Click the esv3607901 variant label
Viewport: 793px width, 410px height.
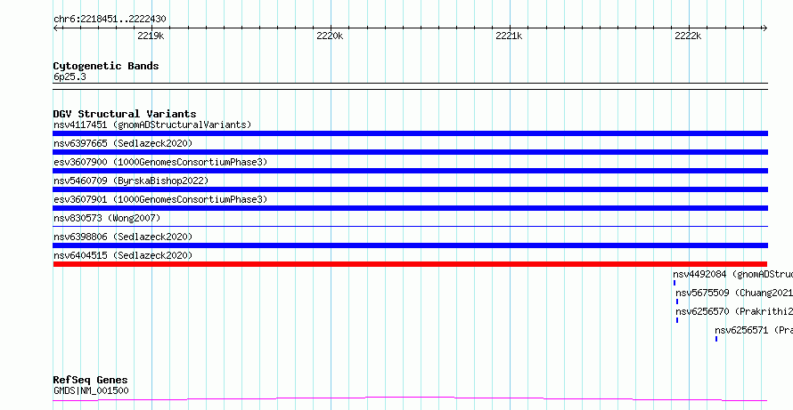point(160,199)
